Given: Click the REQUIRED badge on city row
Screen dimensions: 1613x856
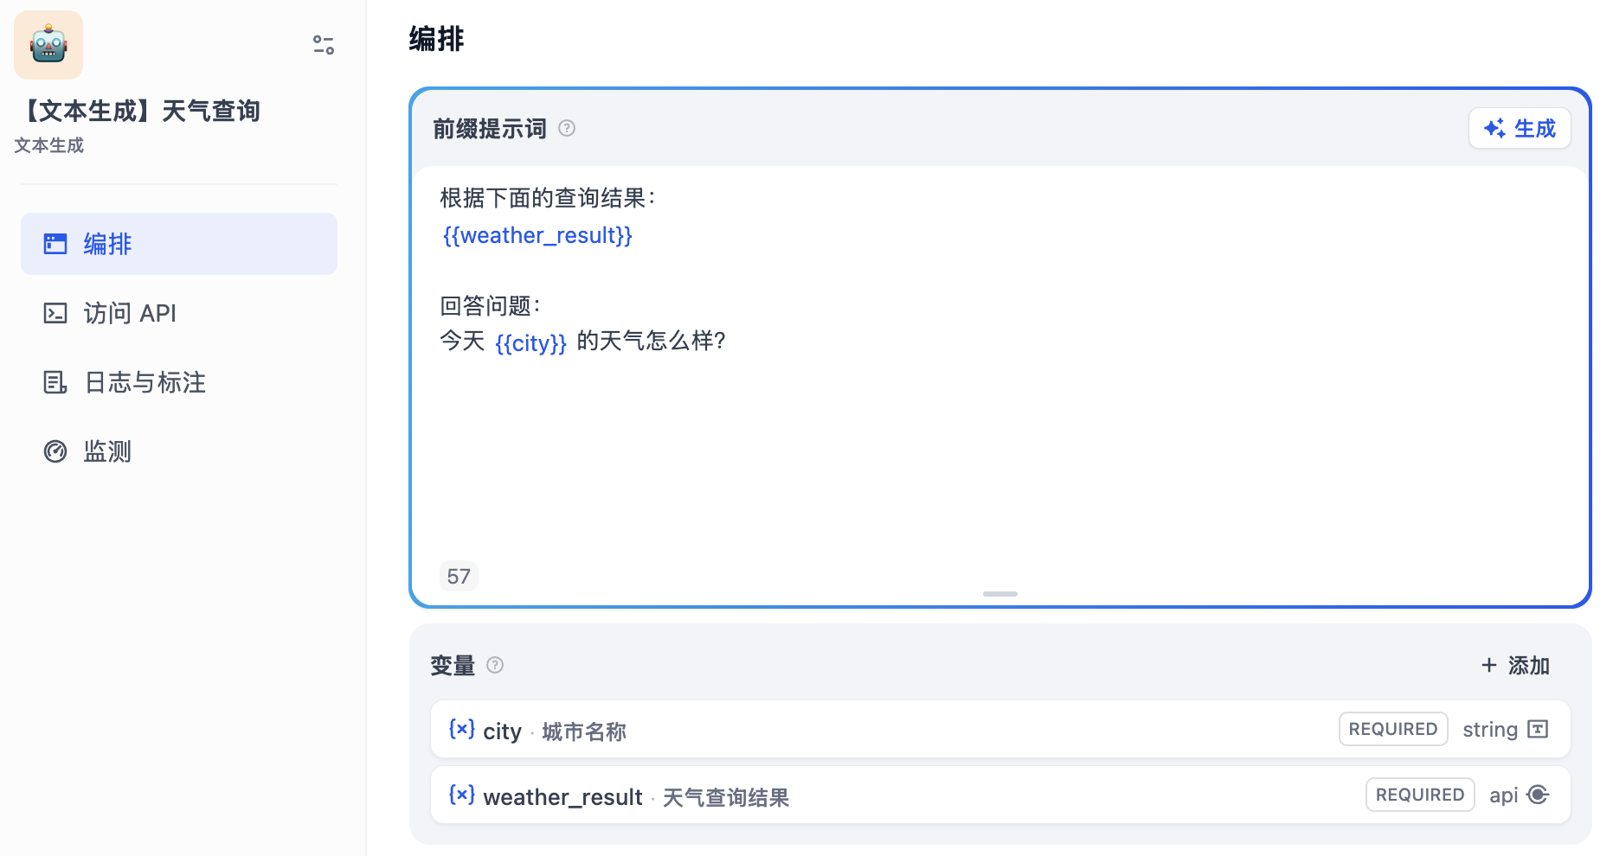Looking at the screenshot, I should (x=1392, y=729).
